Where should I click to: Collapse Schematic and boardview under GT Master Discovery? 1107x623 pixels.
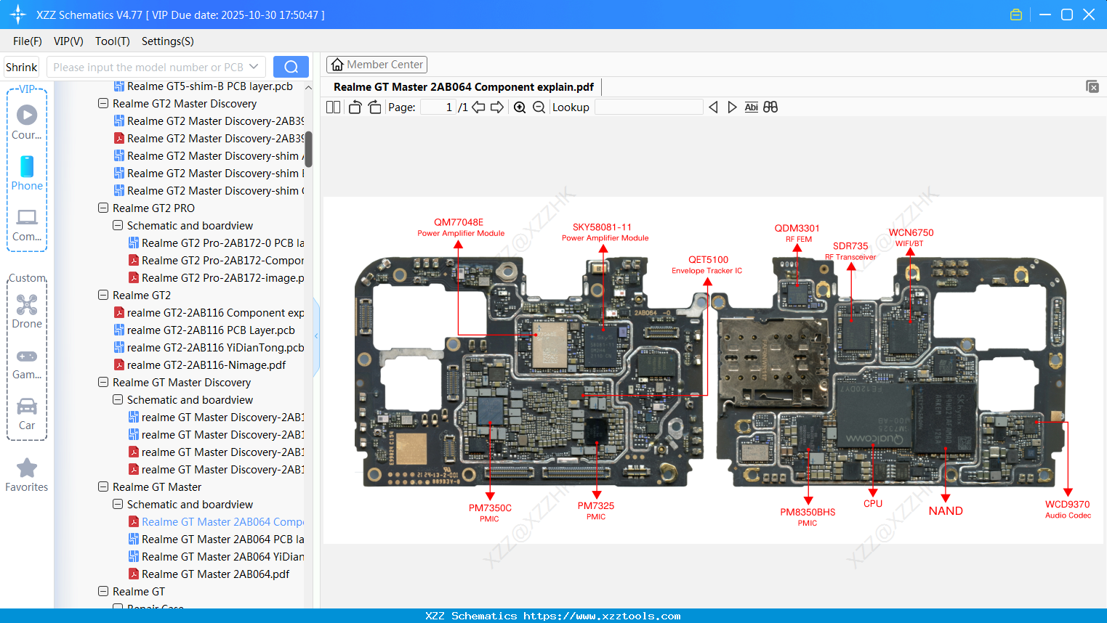click(x=118, y=400)
